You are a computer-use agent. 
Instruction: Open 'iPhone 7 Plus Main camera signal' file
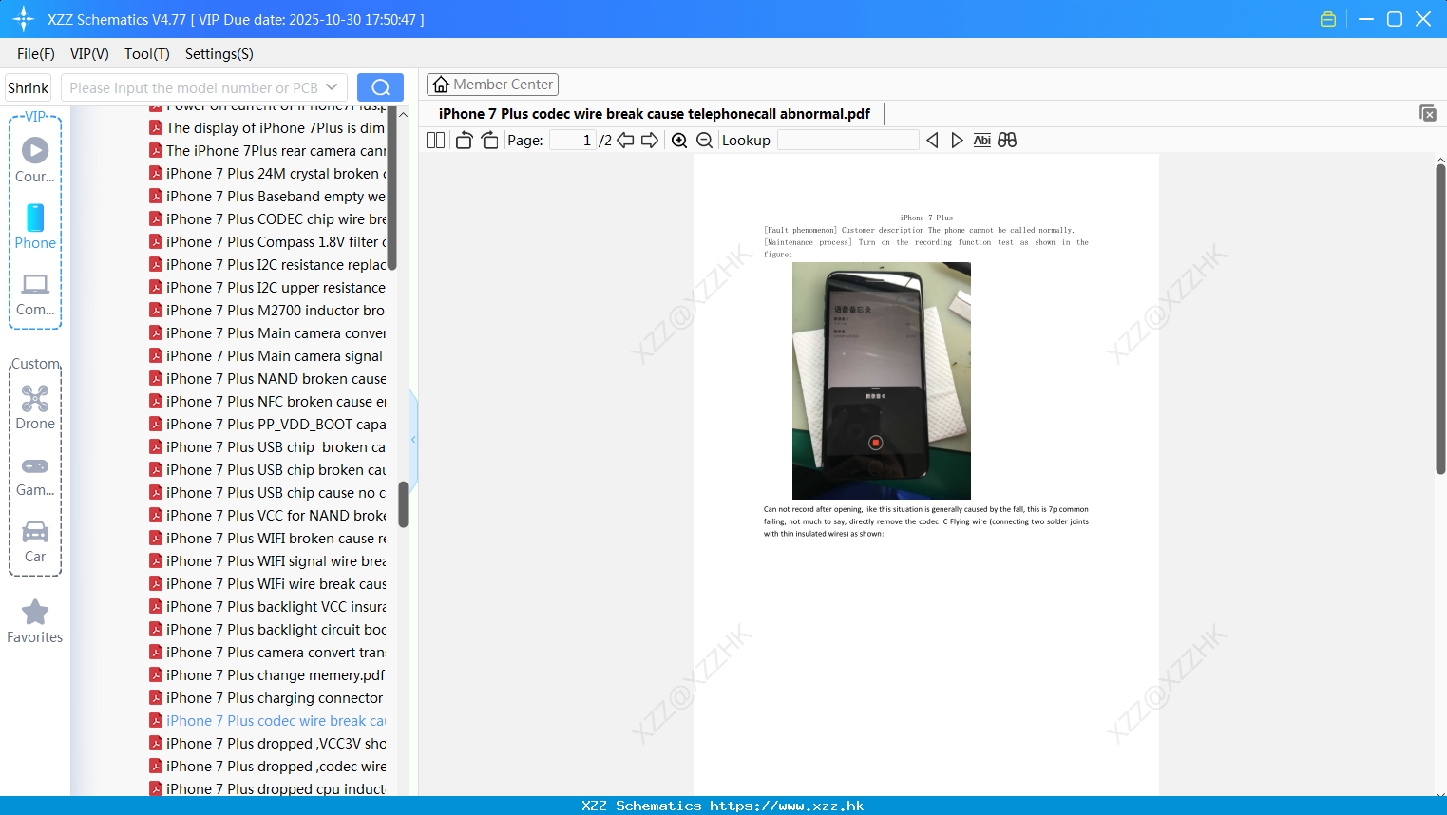click(268, 356)
